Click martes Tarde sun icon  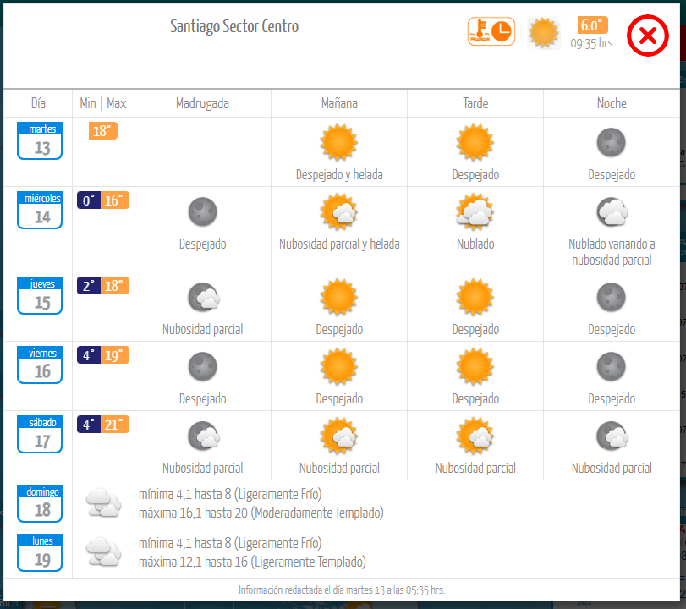(x=475, y=142)
